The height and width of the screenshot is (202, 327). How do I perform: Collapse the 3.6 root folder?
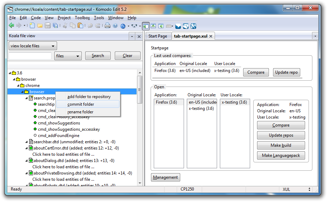10,73
